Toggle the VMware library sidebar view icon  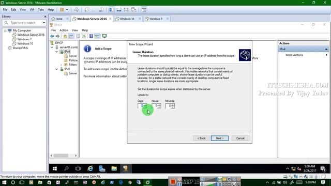112,10
